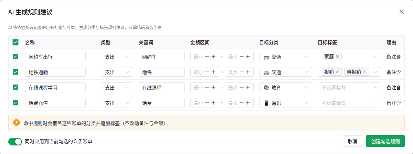Decrease minimum amount in 地铁通勤 row
Image resolution: width=413 pixels, height=154 pixels.
pos(207,72)
